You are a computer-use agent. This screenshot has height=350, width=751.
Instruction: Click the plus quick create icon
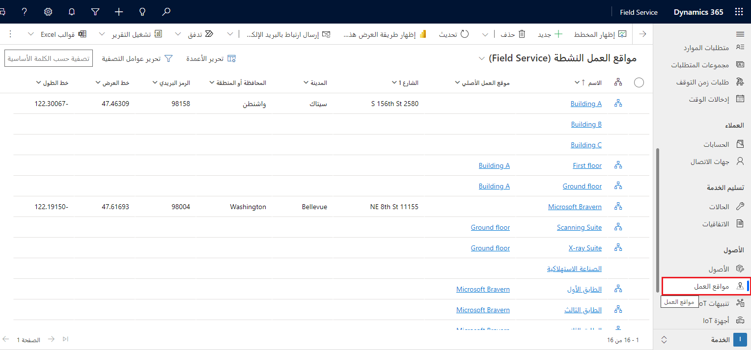118,12
